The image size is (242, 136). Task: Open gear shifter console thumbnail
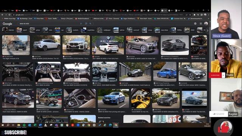point(80,98)
